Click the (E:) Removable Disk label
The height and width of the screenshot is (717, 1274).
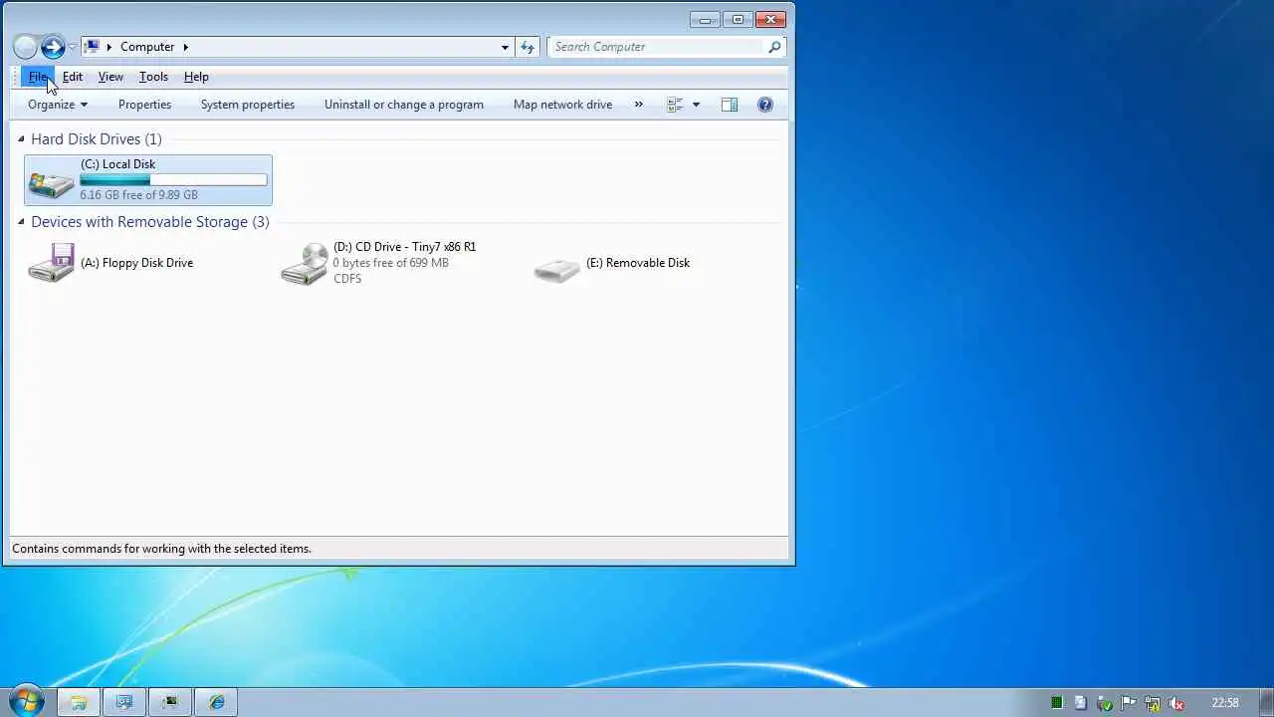[638, 263]
